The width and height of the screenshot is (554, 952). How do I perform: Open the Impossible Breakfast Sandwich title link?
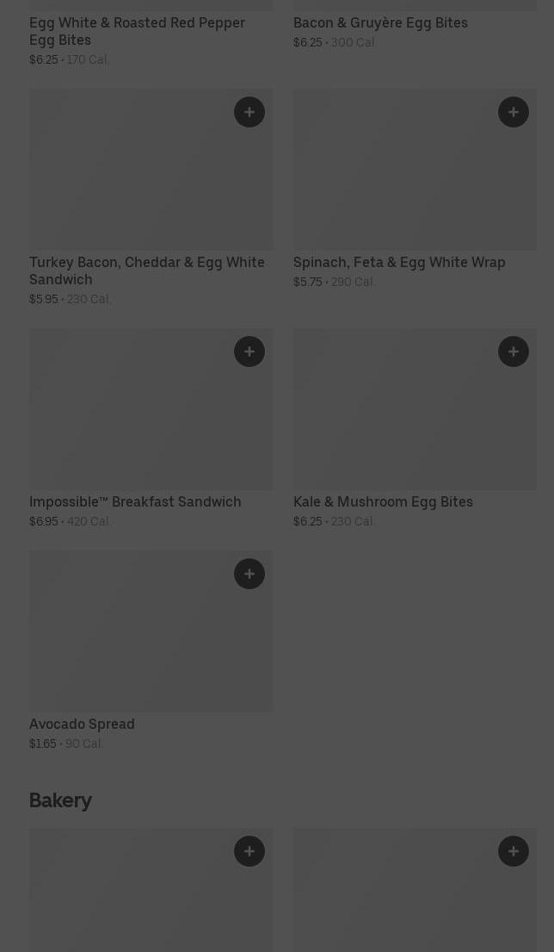(x=135, y=501)
